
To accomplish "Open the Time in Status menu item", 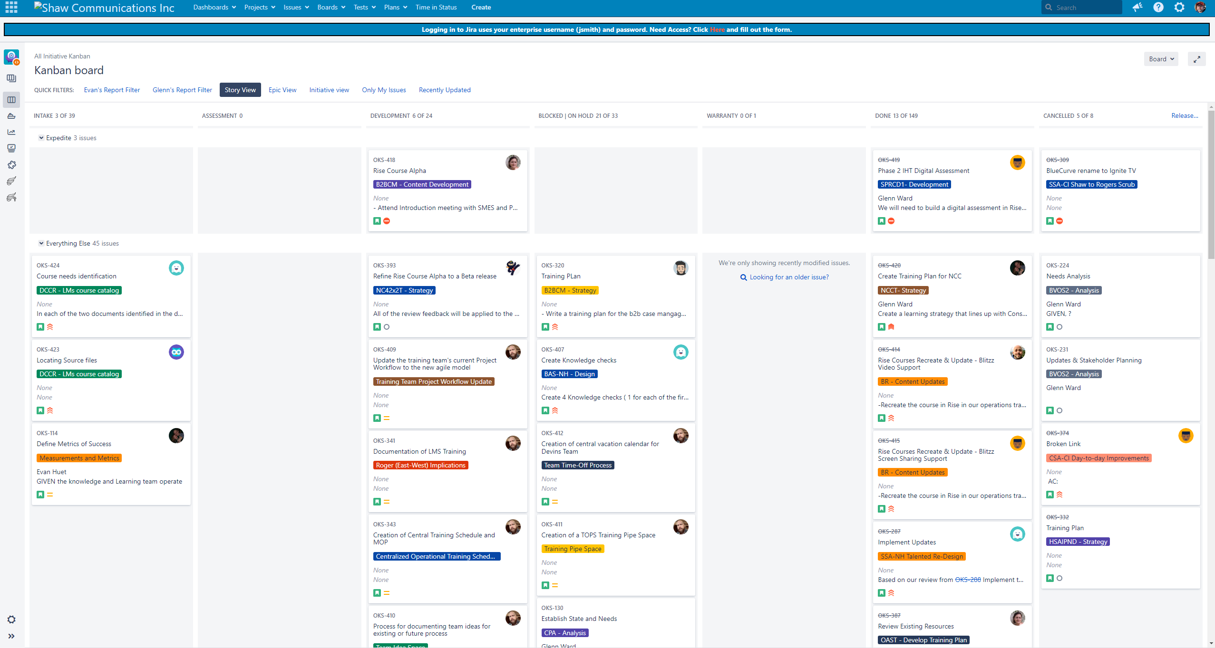I will click(x=436, y=7).
